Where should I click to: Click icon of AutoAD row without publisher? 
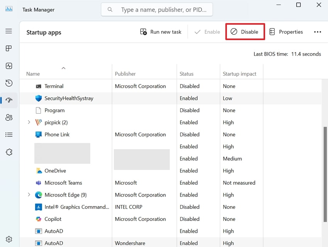(x=39, y=231)
